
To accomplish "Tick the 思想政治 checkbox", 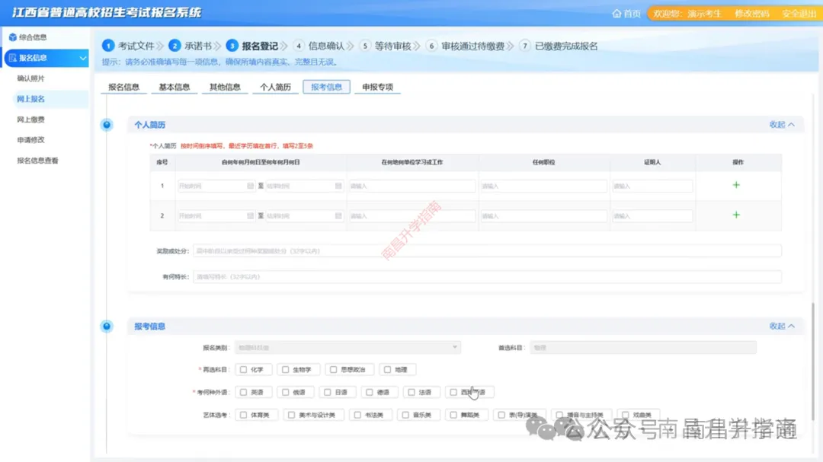I will click(x=333, y=370).
